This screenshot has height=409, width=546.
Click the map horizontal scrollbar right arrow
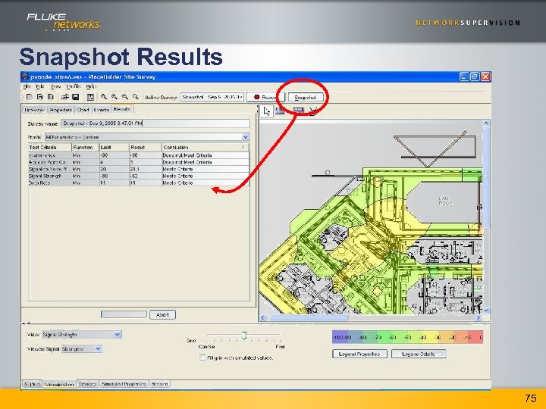coord(478,318)
